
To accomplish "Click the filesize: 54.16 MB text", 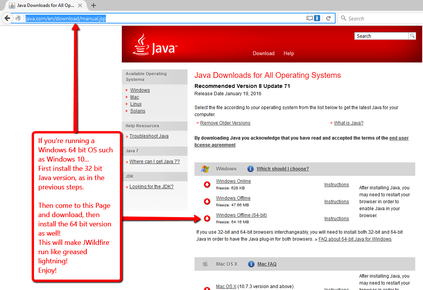I will pyautogui.click(x=232, y=222).
